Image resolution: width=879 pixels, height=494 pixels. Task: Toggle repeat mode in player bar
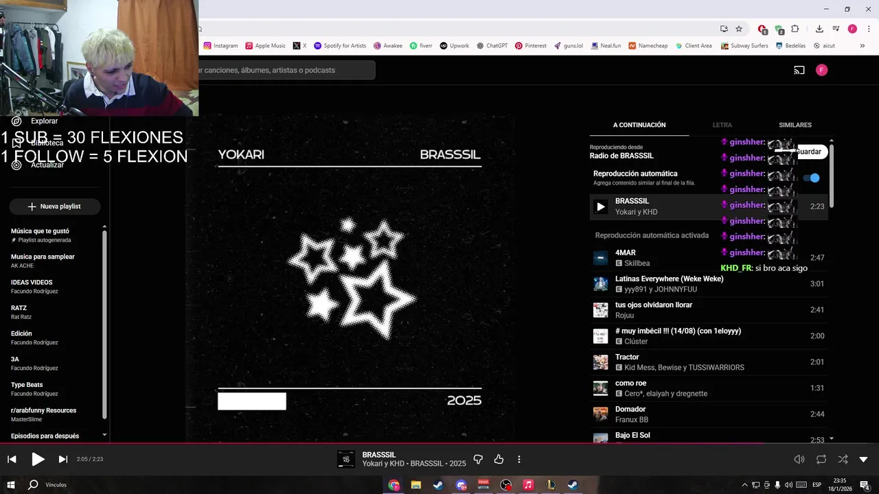click(x=821, y=459)
